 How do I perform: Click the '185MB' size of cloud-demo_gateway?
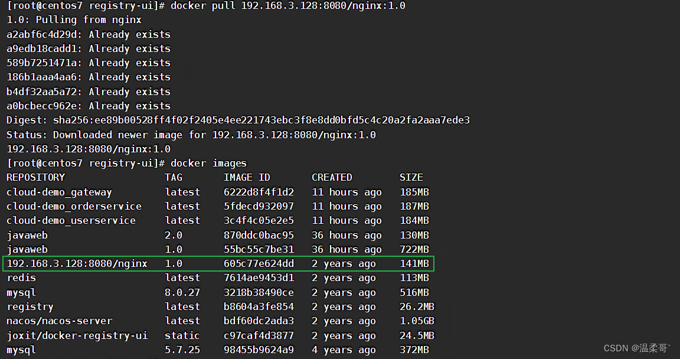[x=414, y=192]
